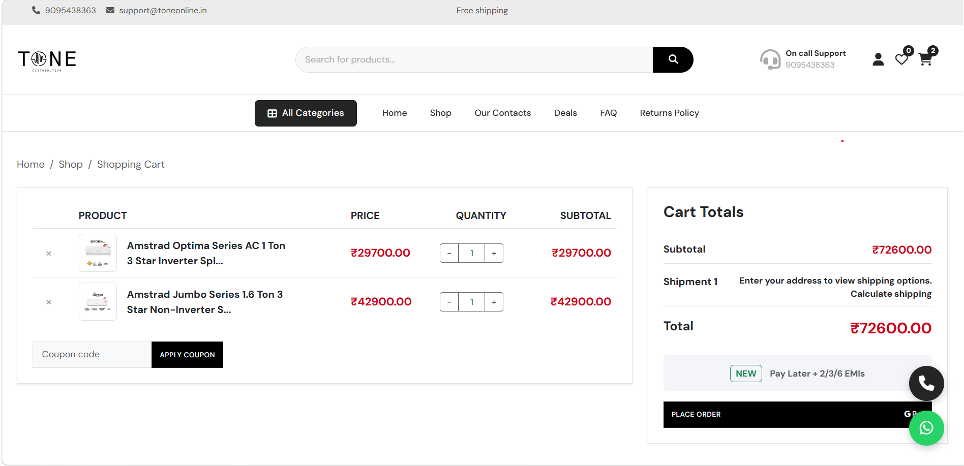Image resolution: width=964 pixels, height=466 pixels.
Task: Click the Total ₹72600.00 amount
Action: click(891, 328)
